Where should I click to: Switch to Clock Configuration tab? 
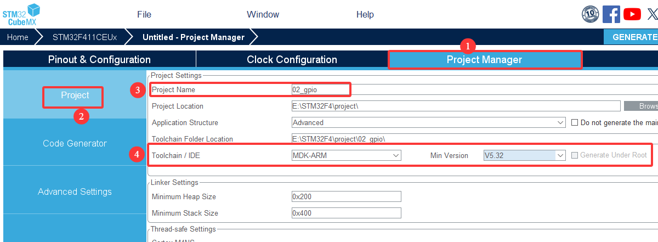pos(292,59)
